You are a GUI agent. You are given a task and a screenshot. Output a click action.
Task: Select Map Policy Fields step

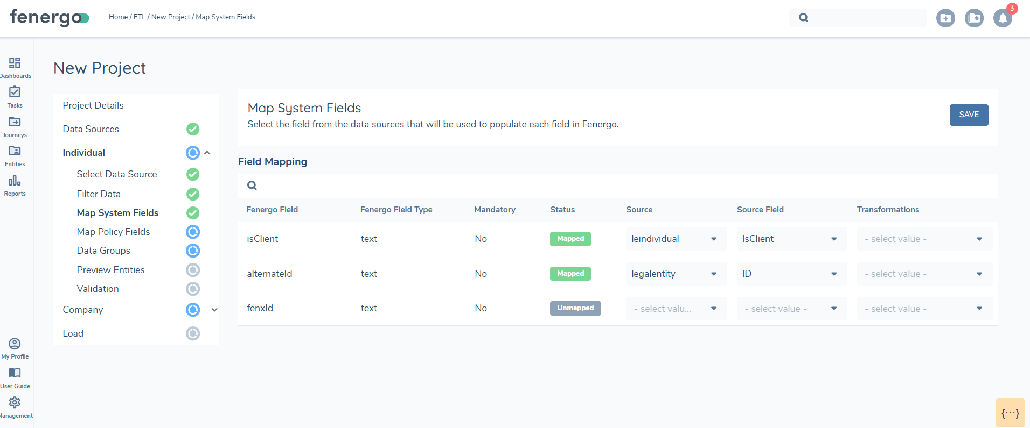point(113,232)
